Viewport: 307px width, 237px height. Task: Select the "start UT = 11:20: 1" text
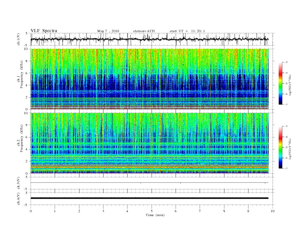(x=187, y=31)
